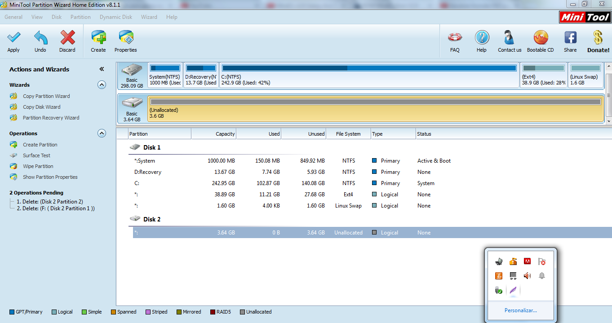Click the Create partition toolbar icon
Screen dimensions: 612x323
pos(98,41)
